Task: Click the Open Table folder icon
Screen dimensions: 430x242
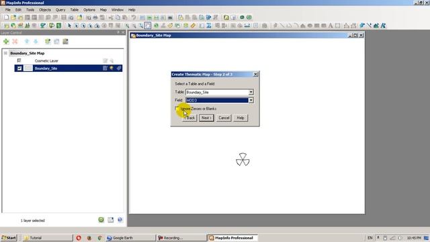Action: [13, 17]
